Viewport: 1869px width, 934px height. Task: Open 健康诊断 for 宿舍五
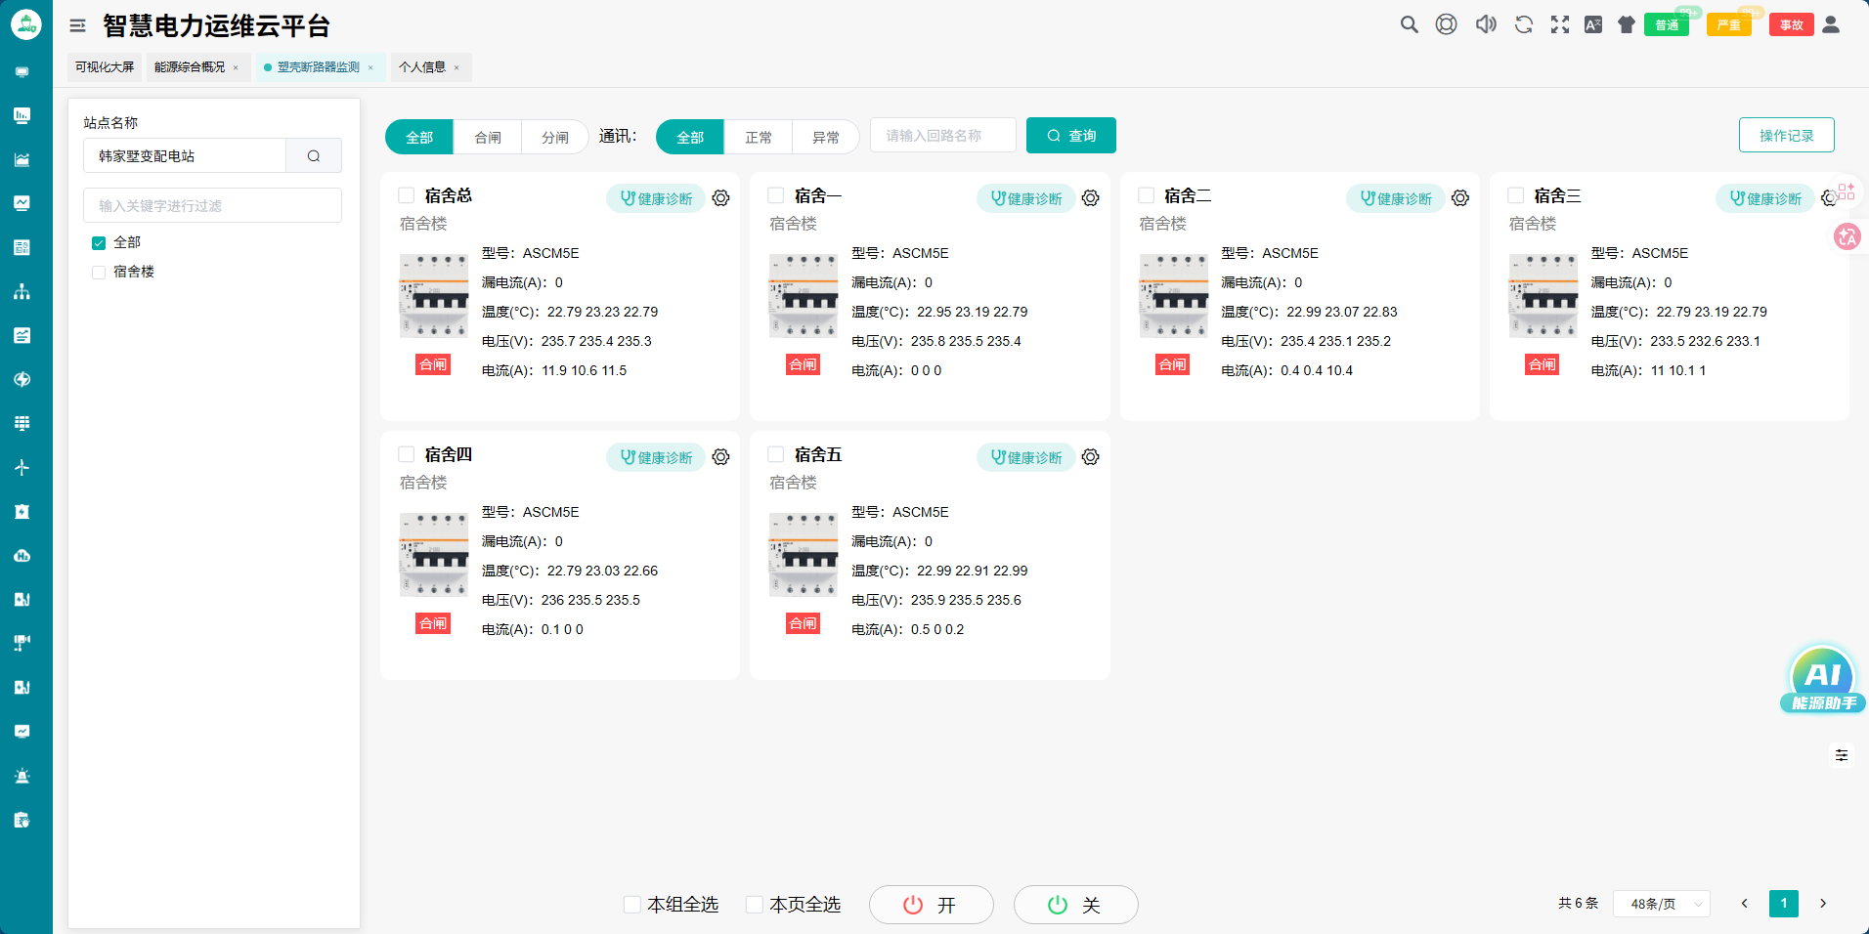1025,457
